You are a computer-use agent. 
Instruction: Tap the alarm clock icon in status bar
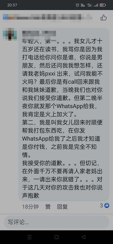[x=77, y=5]
